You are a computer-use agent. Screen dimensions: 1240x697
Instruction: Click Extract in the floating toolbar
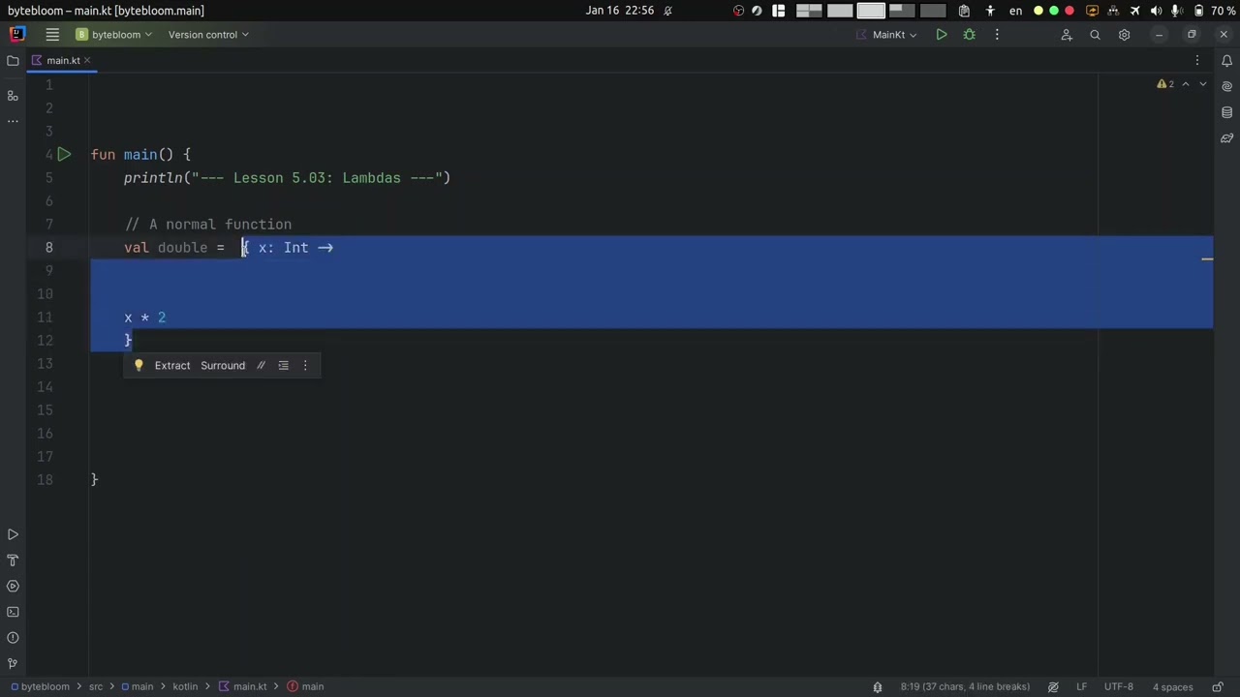tap(172, 366)
